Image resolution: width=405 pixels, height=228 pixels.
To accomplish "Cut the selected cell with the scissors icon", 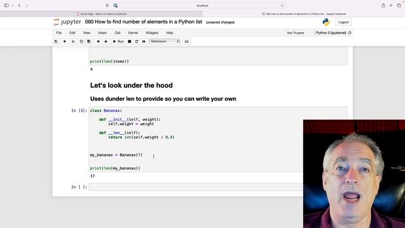I will click(x=73, y=41).
